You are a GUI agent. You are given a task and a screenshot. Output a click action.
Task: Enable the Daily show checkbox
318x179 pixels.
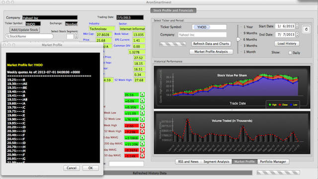pos(290,53)
